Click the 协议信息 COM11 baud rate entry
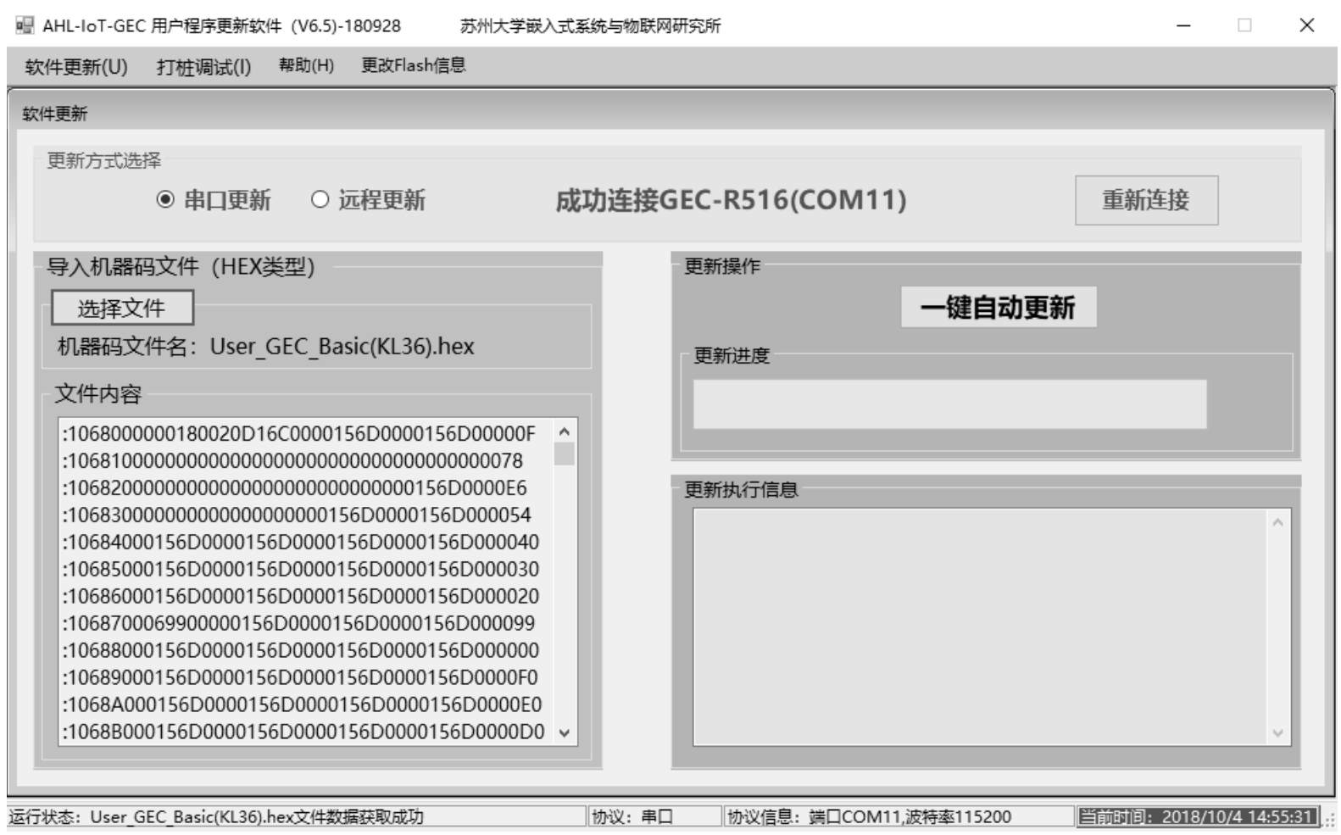This screenshot has width=1341, height=835. point(869,817)
